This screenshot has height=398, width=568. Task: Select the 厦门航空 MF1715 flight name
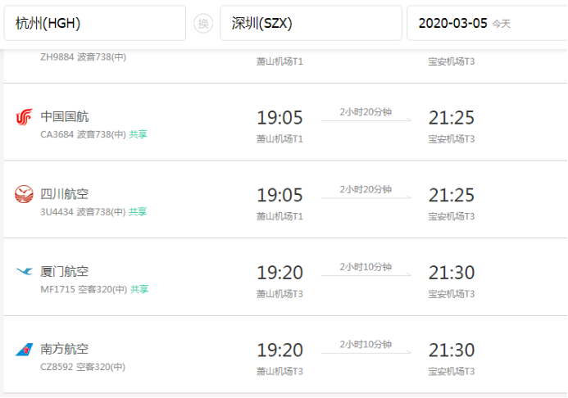point(65,271)
